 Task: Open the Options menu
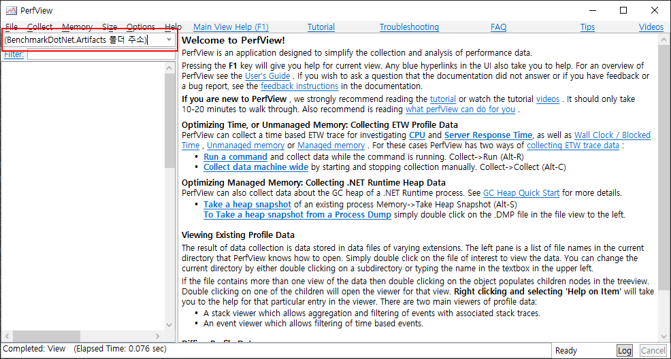coord(140,27)
